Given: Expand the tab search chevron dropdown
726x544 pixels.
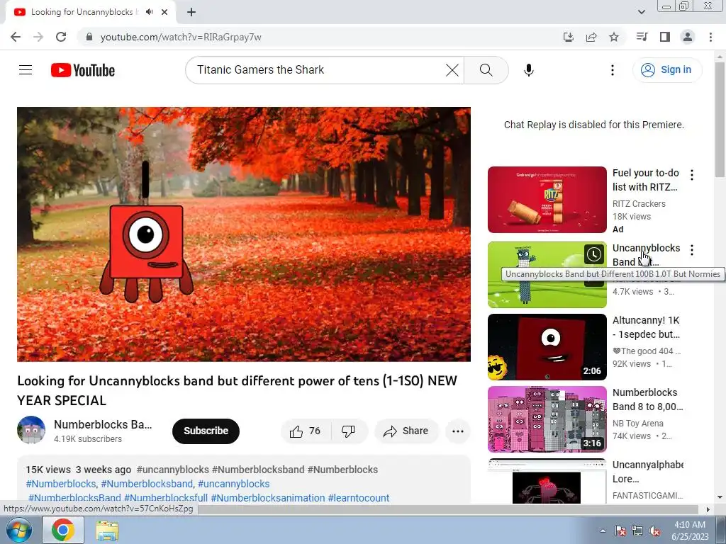Looking at the screenshot, I should pos(641,12).
